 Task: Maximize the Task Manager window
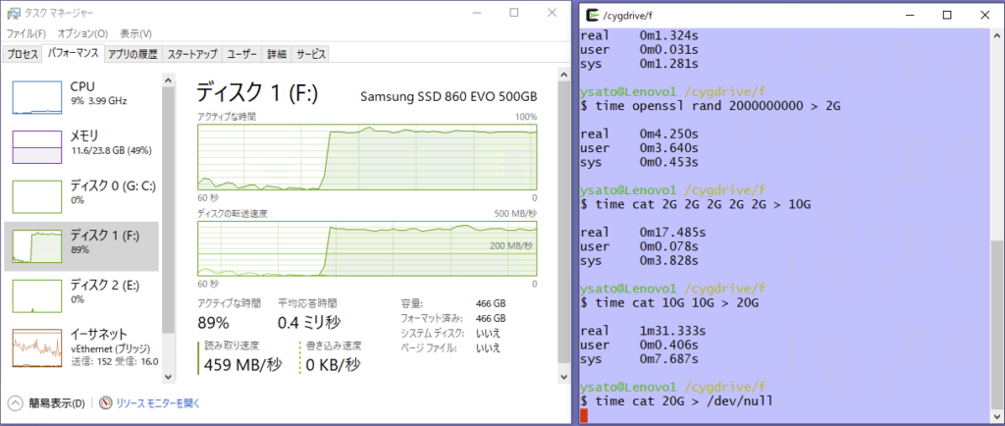[x=514, y=13]
